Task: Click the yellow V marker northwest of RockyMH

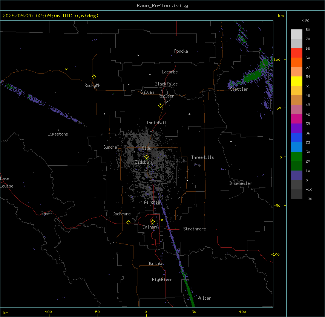Action: point(66,69)
